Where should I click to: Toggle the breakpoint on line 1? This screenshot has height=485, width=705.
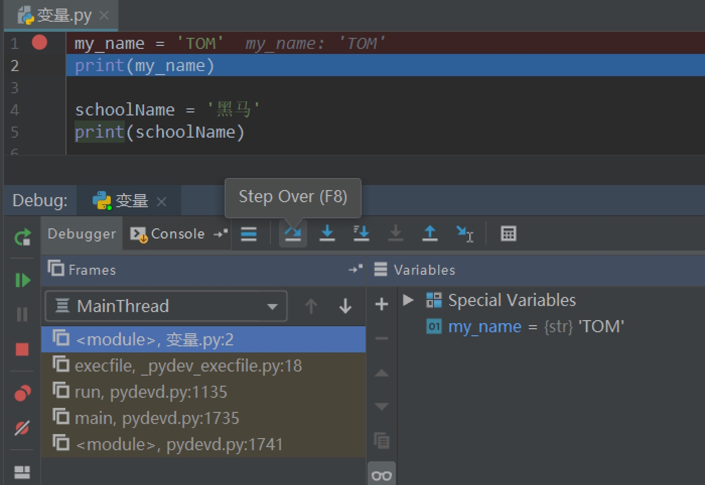[39, 43]
